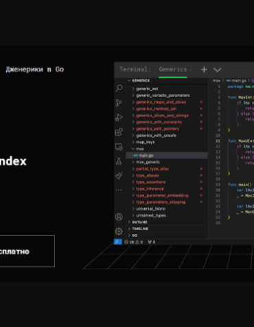The width and height of the screenshot is (254, 327).
Task: Open problems via the 28 errors indicator
Action: click(130, 242)
